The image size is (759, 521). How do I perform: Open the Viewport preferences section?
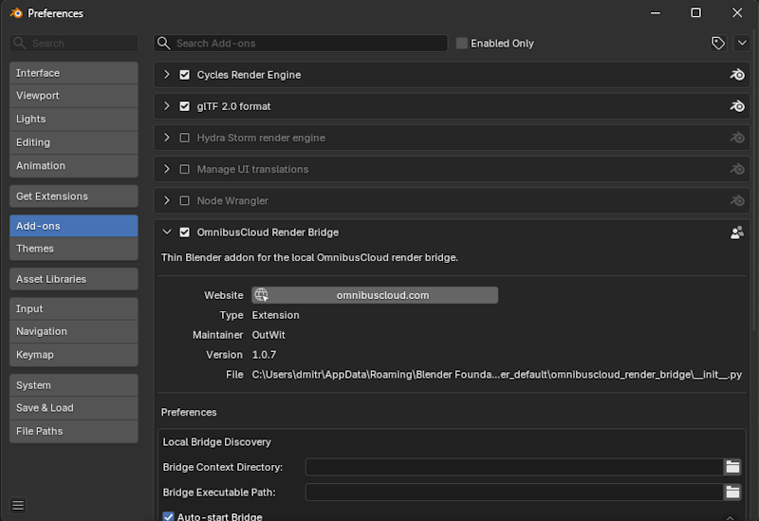coord(74,96)
